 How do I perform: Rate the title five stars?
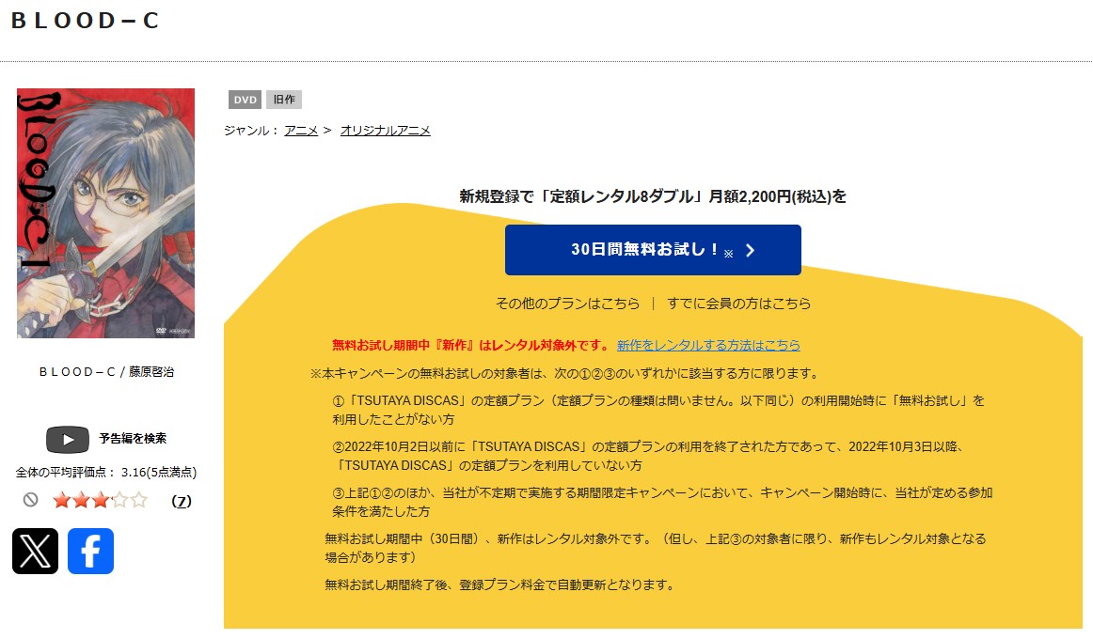138,500
